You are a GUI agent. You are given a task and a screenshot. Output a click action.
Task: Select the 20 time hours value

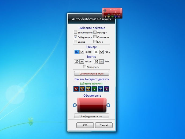pos(77,61)
